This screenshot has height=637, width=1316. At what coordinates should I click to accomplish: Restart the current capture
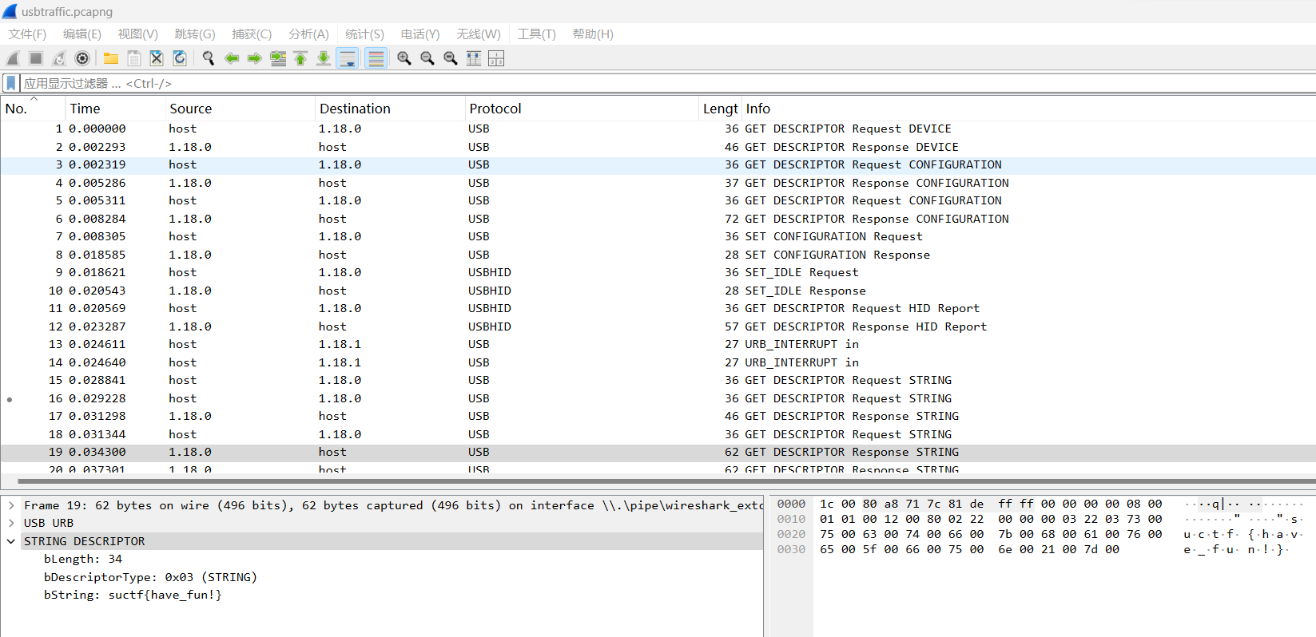point(59,58)
